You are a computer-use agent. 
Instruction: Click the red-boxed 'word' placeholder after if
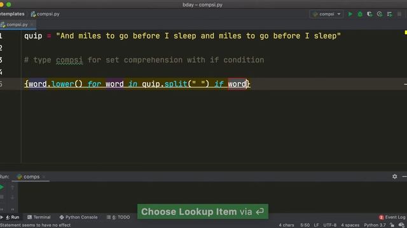237,84
